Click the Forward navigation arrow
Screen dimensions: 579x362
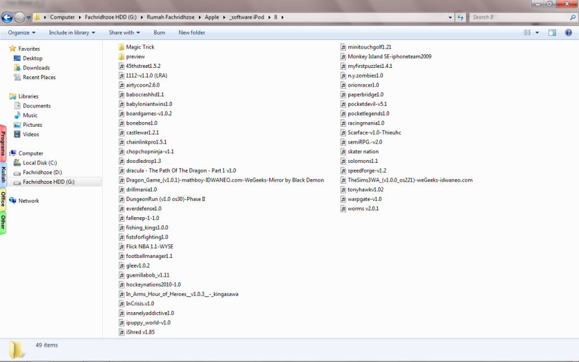(x=19, y=17)
